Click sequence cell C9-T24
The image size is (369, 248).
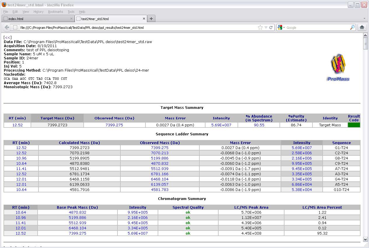(x=341, y=163)
